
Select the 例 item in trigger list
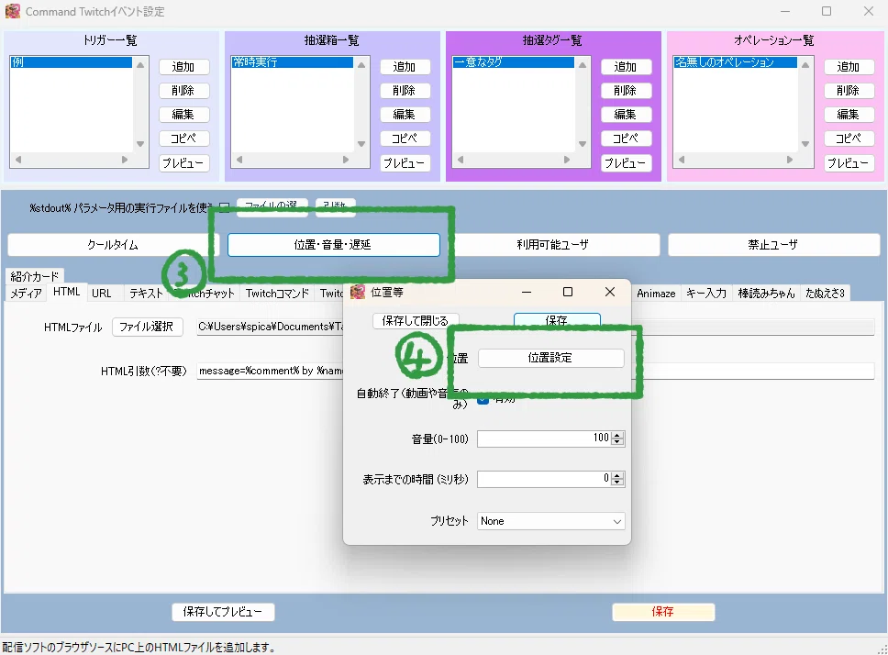pos(71,62)
